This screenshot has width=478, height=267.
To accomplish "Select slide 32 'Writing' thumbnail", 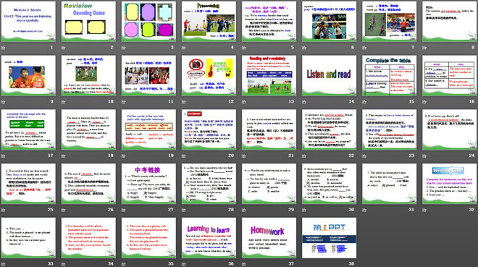I will tap(449, 184).
